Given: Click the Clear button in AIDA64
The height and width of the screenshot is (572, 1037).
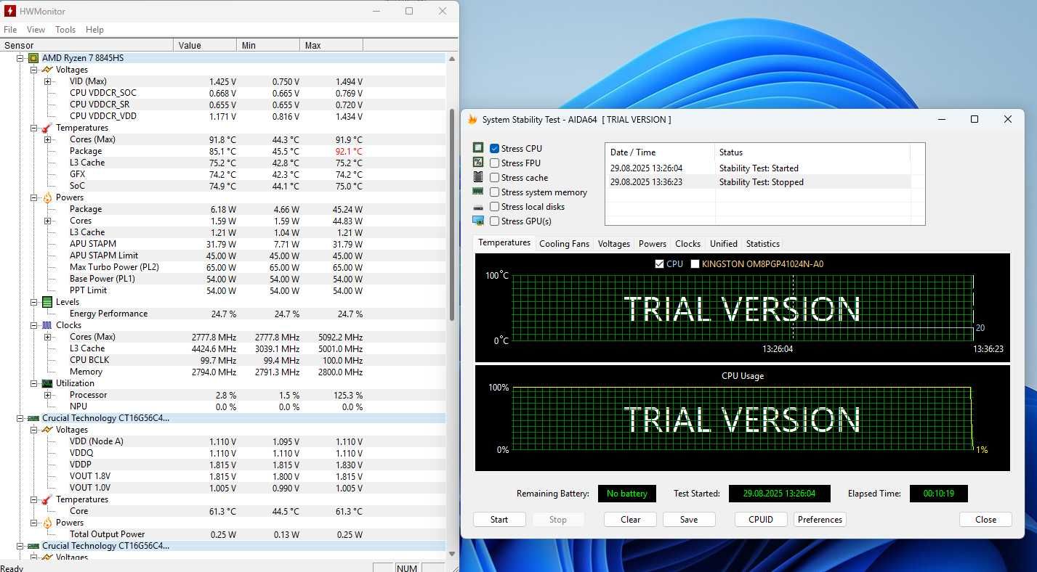Looking at the screenshot, I should click(630, 520).
